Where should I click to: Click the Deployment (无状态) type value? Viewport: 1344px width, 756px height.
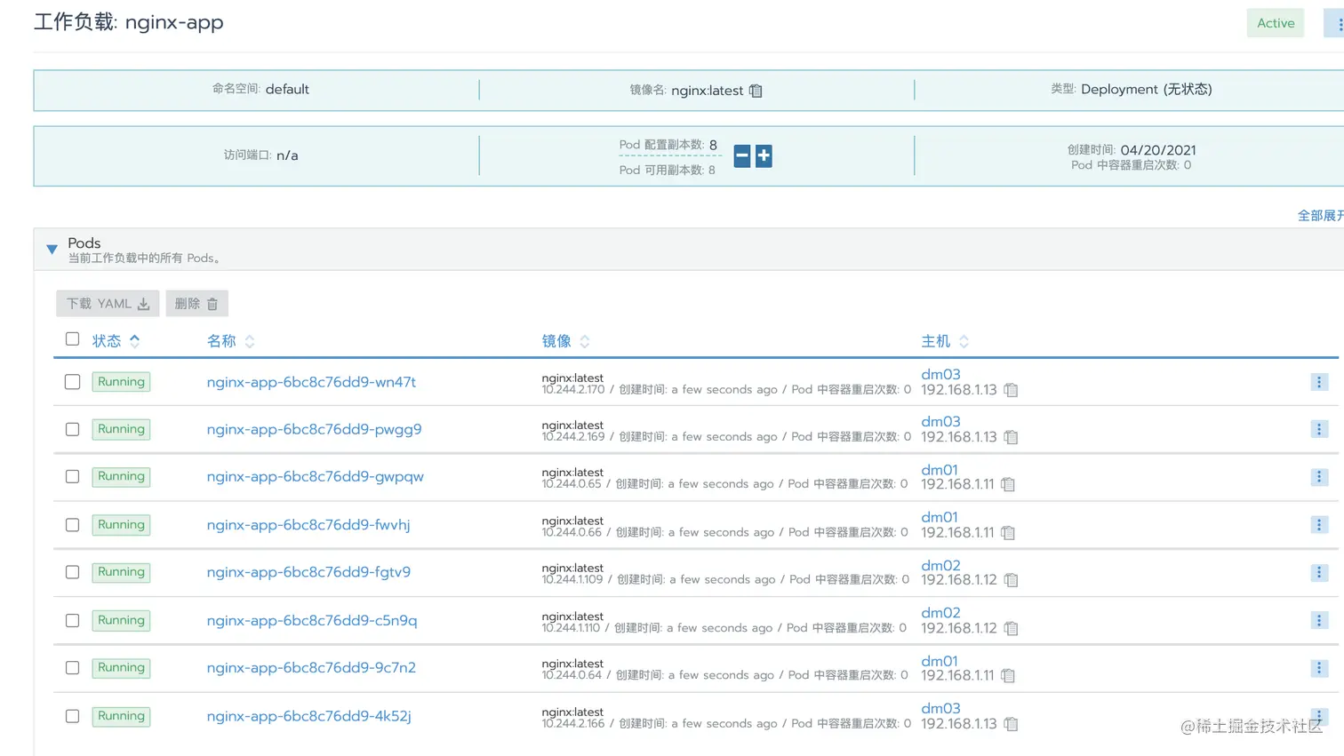(1147, 89)
